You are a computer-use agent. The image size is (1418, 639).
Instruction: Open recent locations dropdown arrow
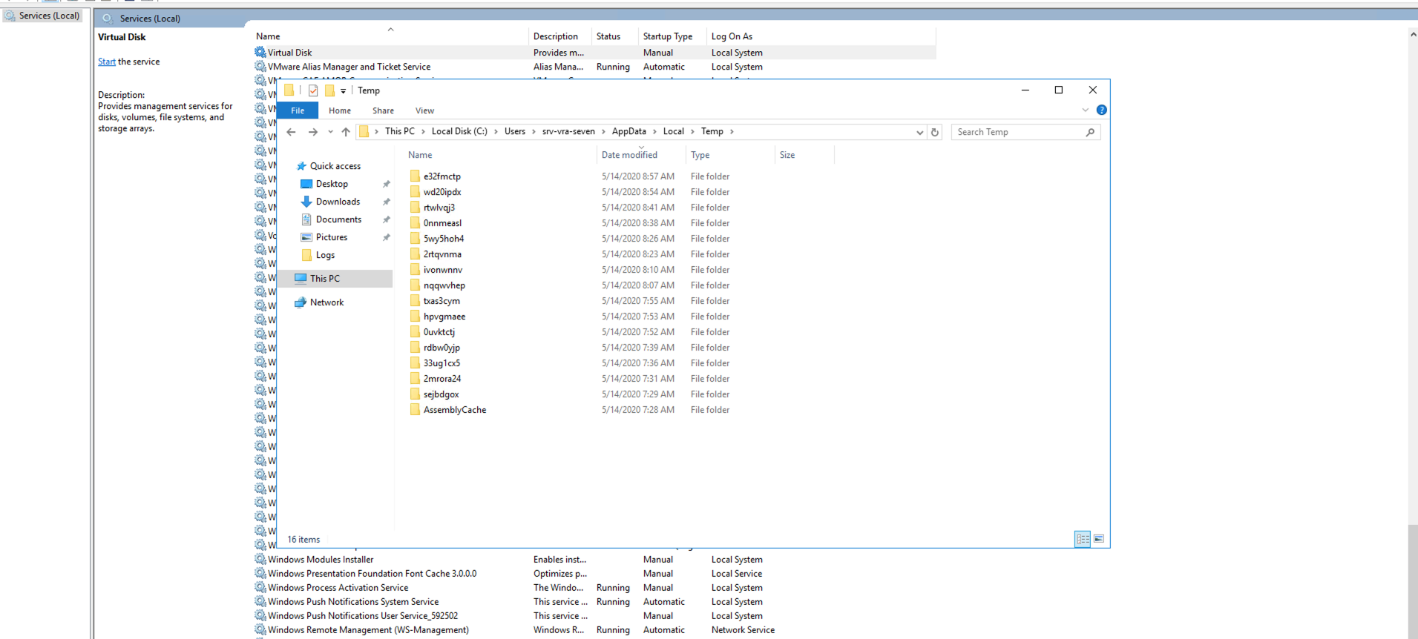click(x=330, y=132)
